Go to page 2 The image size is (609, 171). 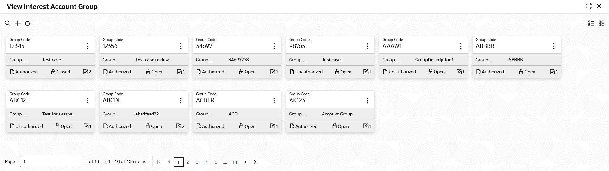(x=188, y=162)
